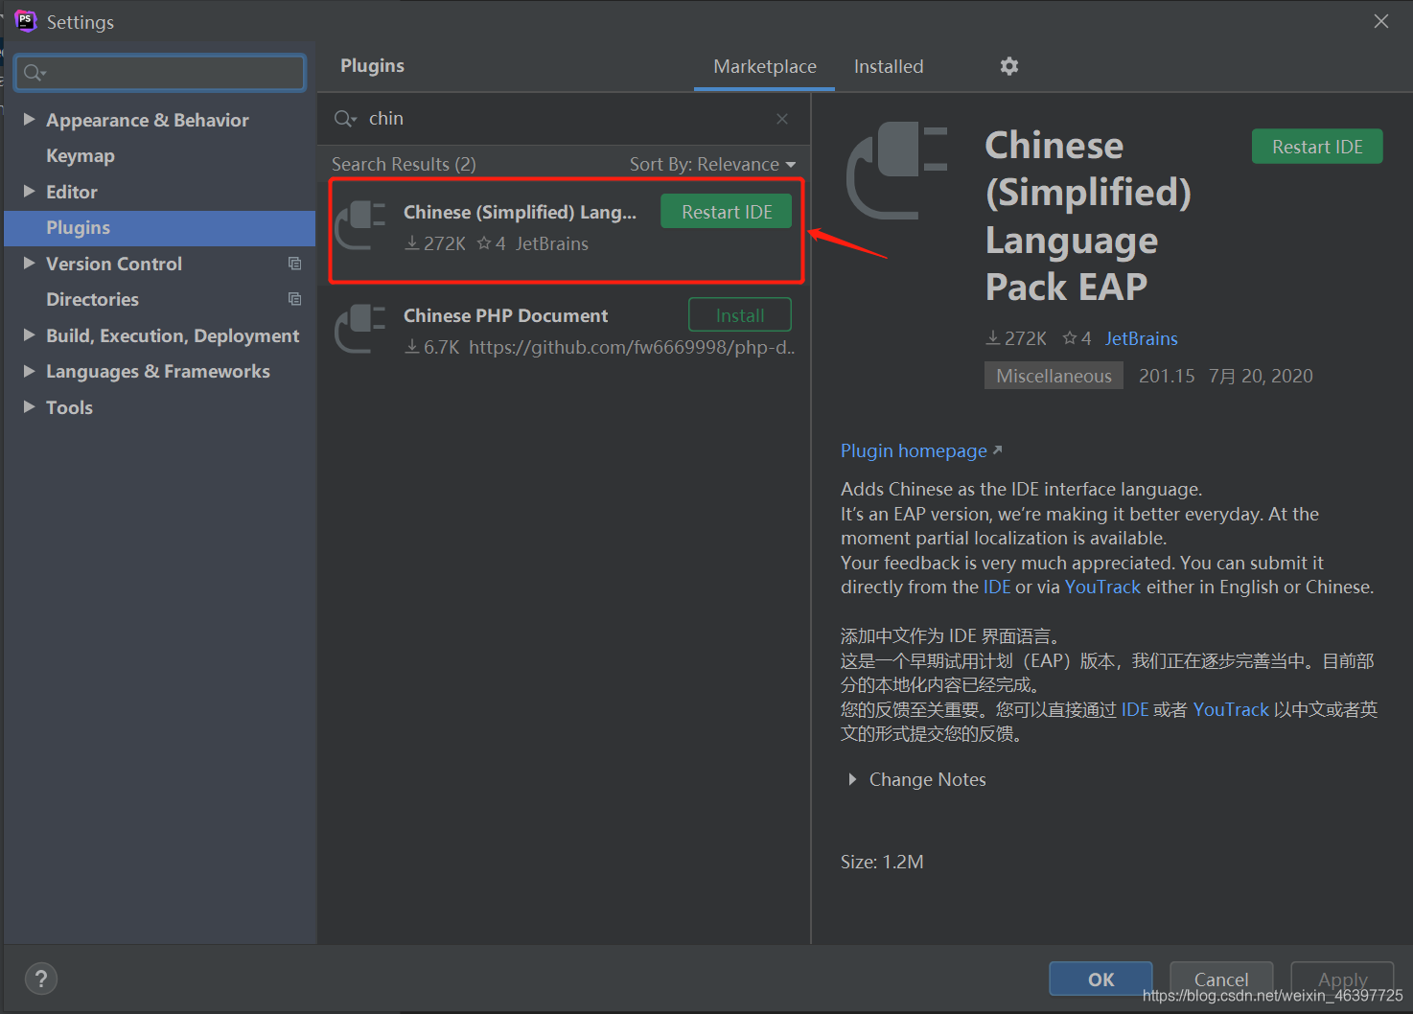Click the Cancel button

coord(1221,979)
